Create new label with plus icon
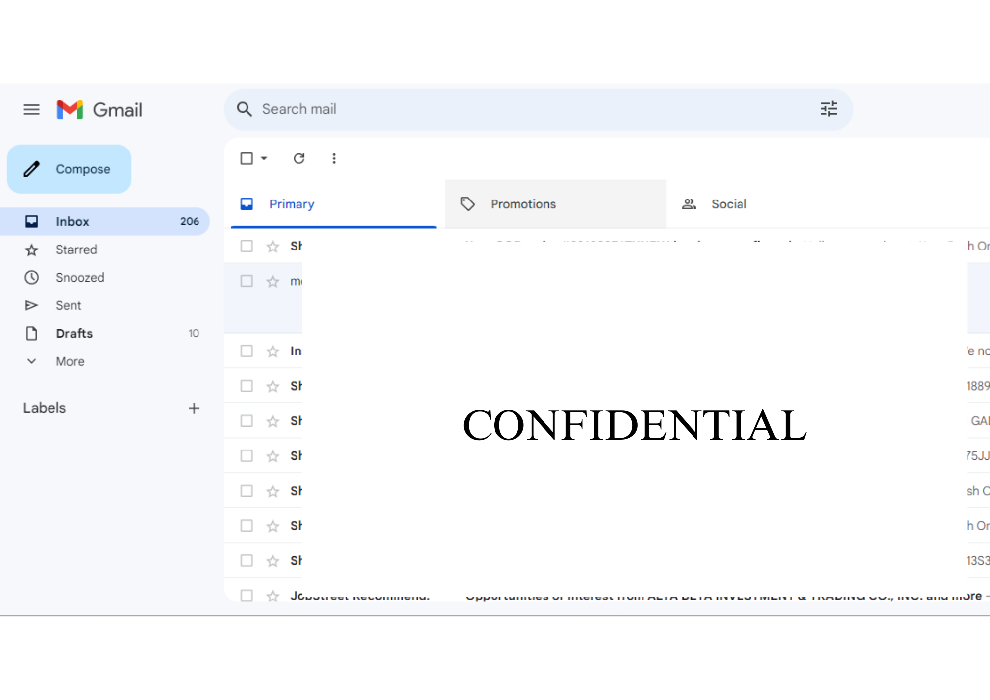This screenshot has height=700, width=990. (194, 408)
